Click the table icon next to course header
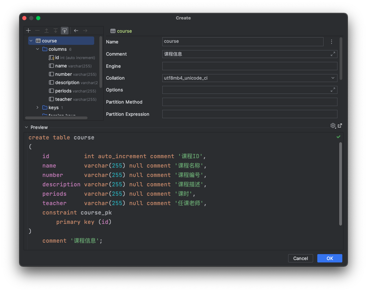Screen dimensions: 367x292 tap(113, 31)
